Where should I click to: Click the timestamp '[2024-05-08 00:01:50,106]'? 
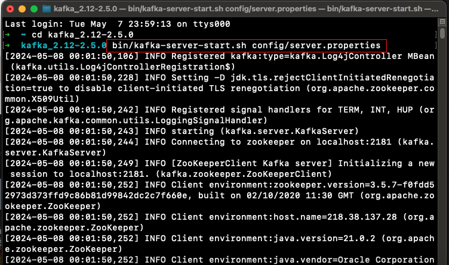72,56
